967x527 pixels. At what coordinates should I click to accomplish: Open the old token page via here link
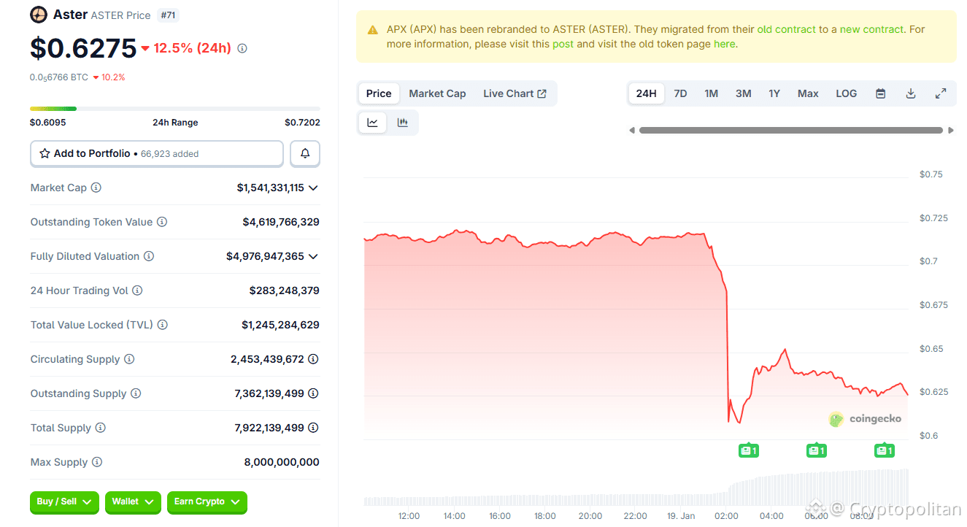(724, 43)
